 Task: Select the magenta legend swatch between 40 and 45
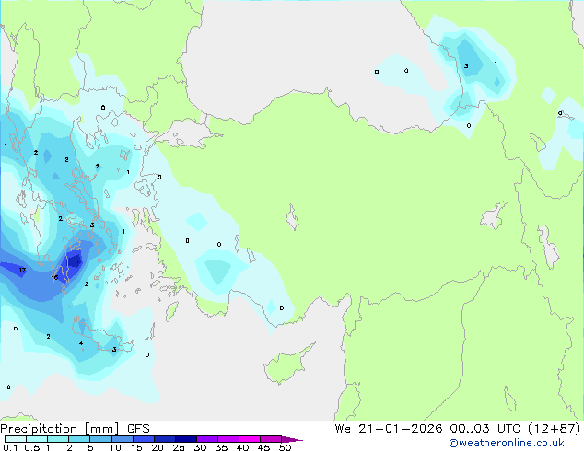(x=250, y=439)
